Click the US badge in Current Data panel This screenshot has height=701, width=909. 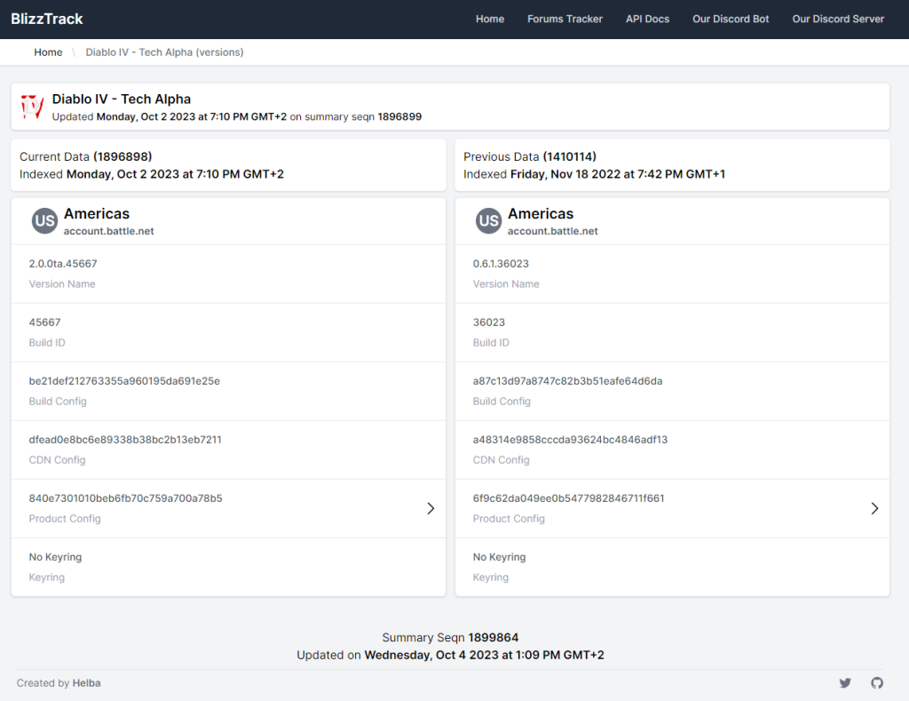click(x=44, y=221)
